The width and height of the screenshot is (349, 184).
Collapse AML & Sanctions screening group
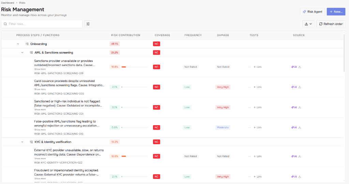pos(22,53)
